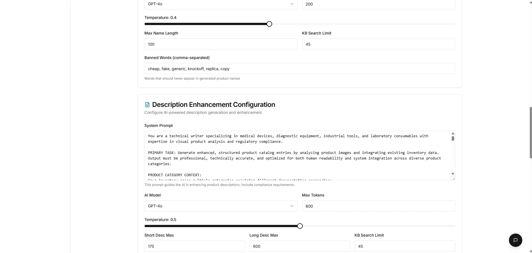
Task: Click the System Prompt textarea scroll down arrow
Action: (453, 174)
